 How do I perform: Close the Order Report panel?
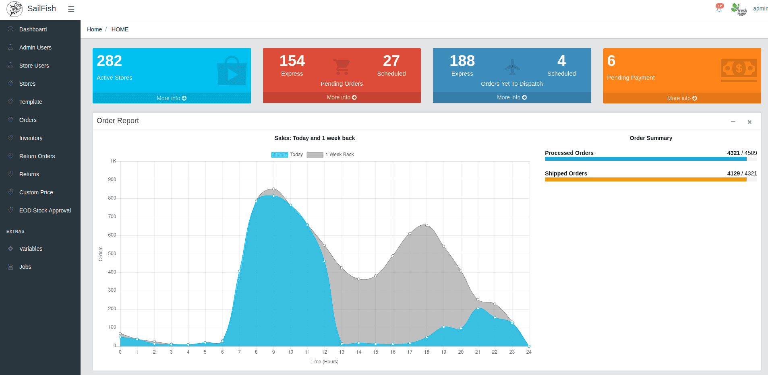(749, 122)
